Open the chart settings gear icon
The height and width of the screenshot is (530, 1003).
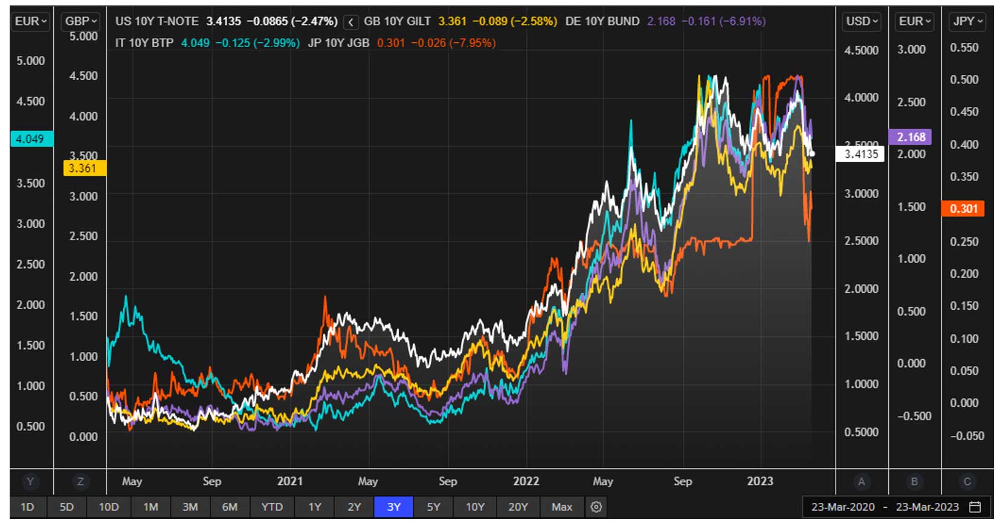tap(596, 507)
